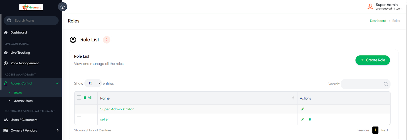Click the Gromart logo

click(x=31, y=7)
